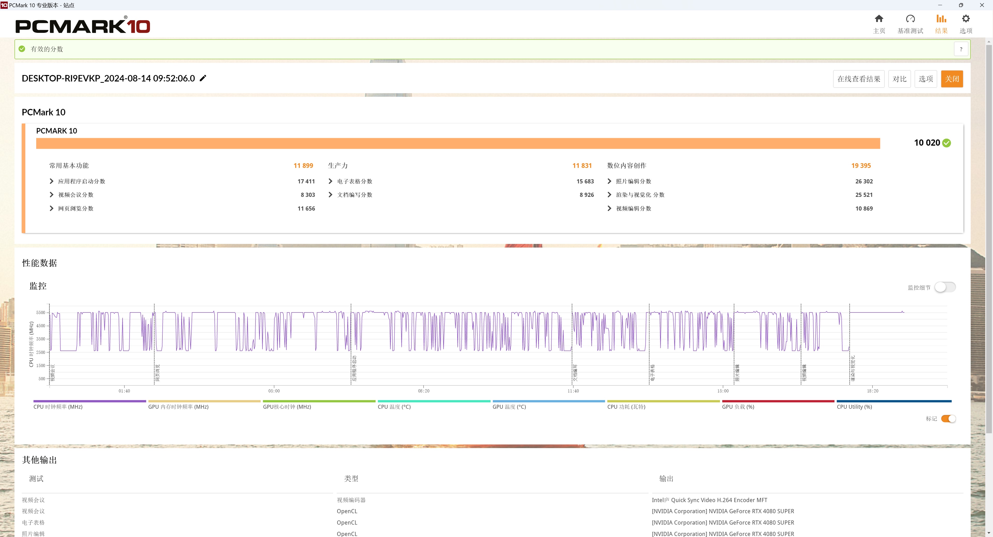Screen dimensions: 993x537
Task: Click the 渲染与视觉化 marker in the chart
Action: 853,369
